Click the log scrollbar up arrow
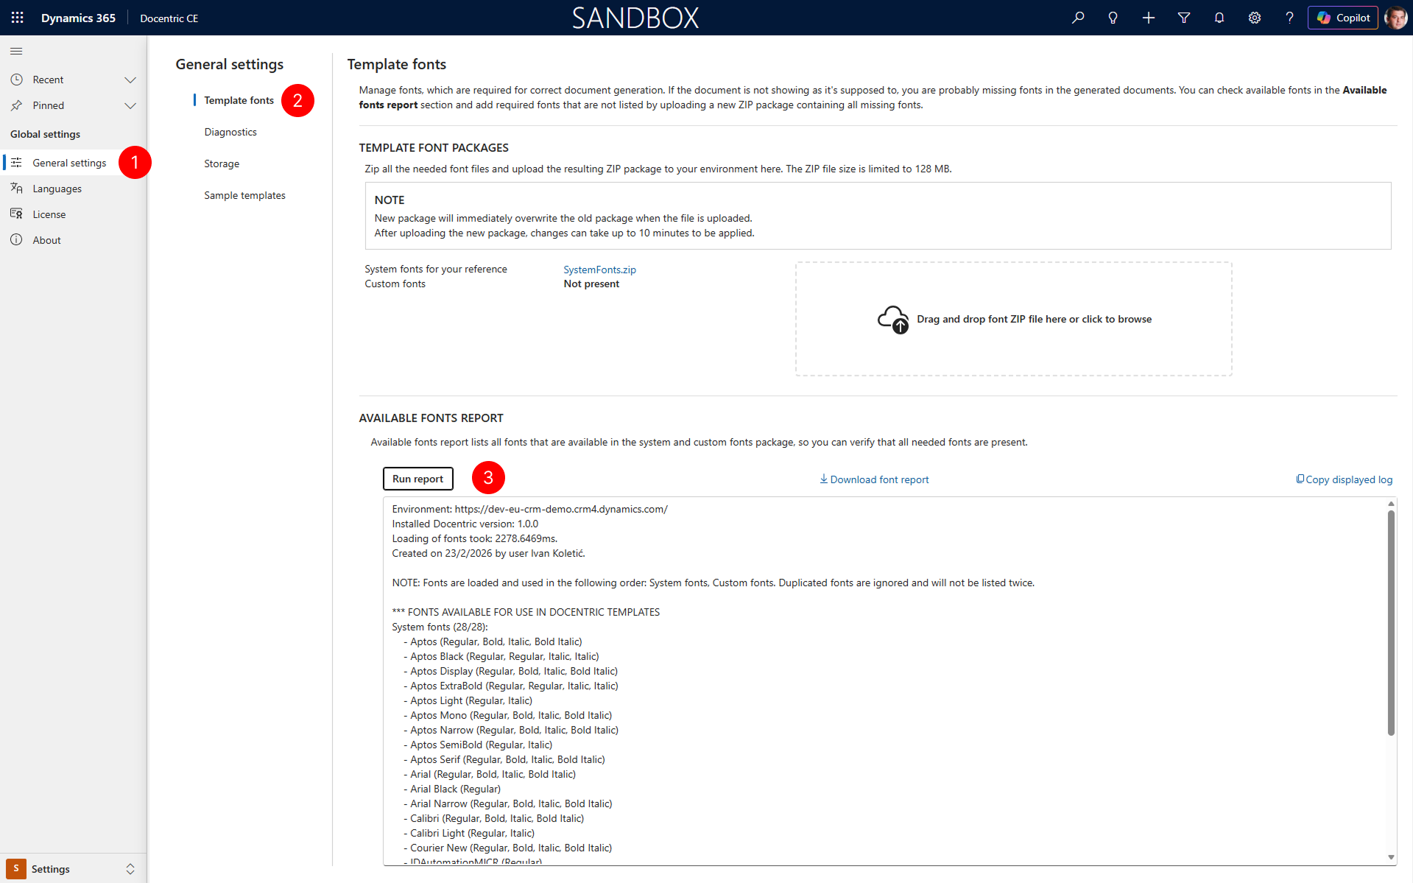This screenshot has height=883, width=1413. tap(1391, 504)
